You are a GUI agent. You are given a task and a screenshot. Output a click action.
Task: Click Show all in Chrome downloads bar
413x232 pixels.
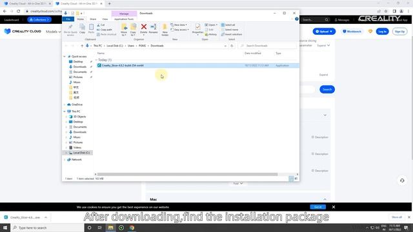pyautogui.click(x=397, y=217)
